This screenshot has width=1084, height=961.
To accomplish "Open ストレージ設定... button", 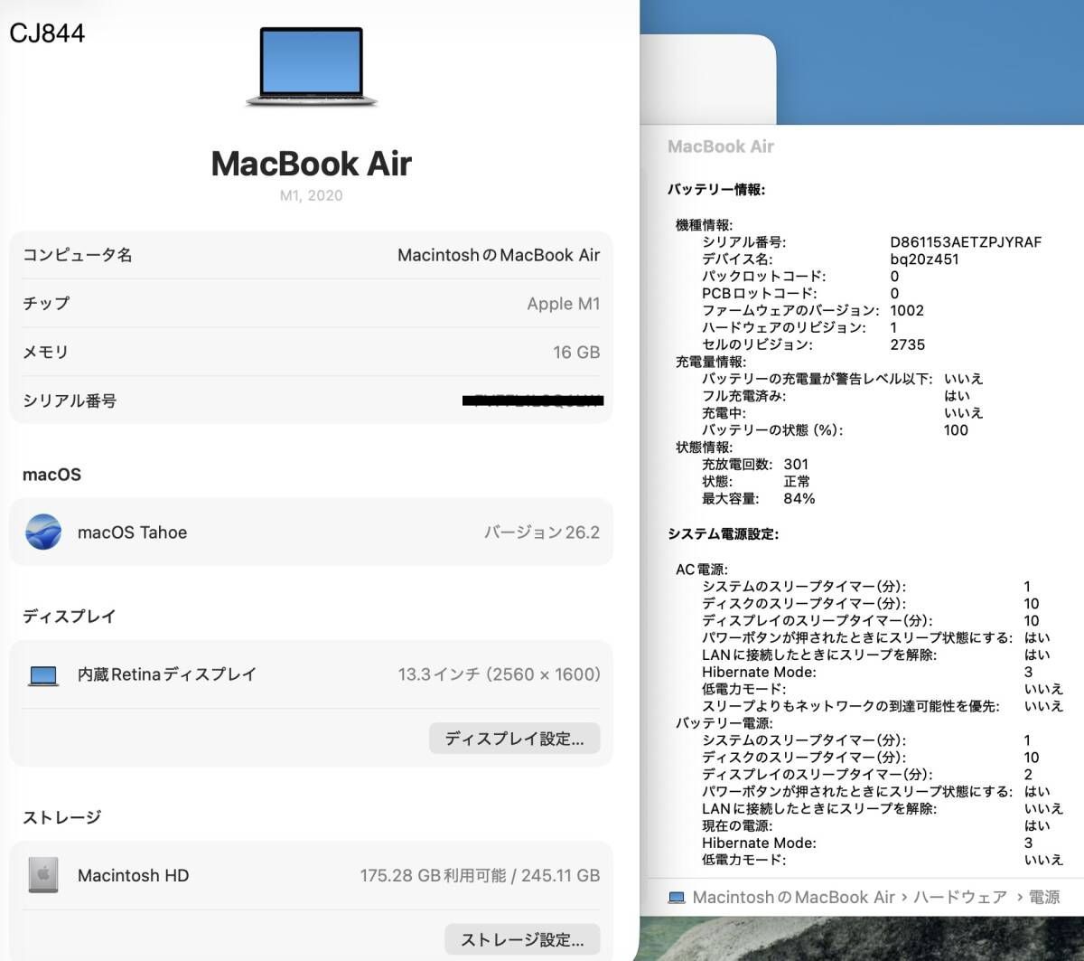I will tap(522, 939).
